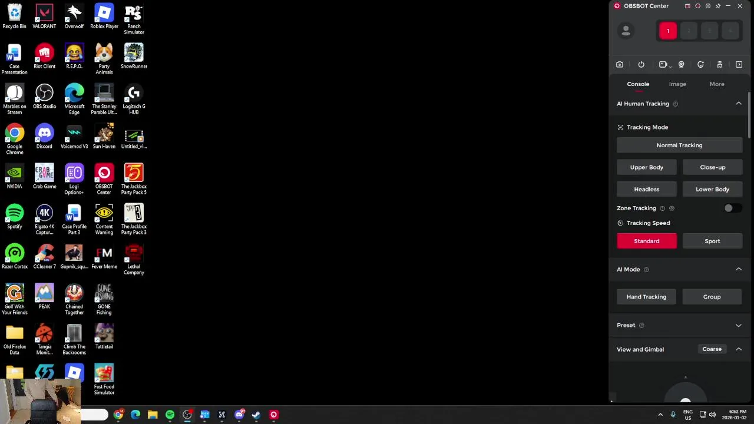Open the video recording mode icon
754x424 pixels.
(664, 65)
